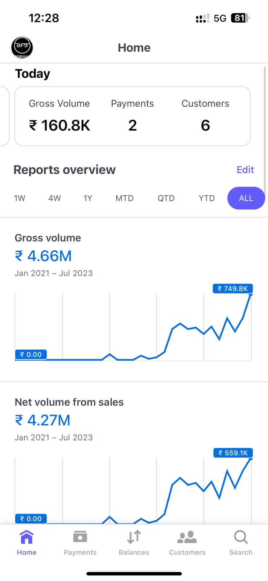Screen dimensions: 268x581
Task: Choose the QTD range filter
Action: point(166,198)
